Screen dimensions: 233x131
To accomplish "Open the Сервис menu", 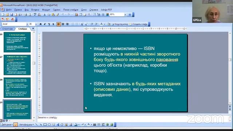I will coord(57,10).
